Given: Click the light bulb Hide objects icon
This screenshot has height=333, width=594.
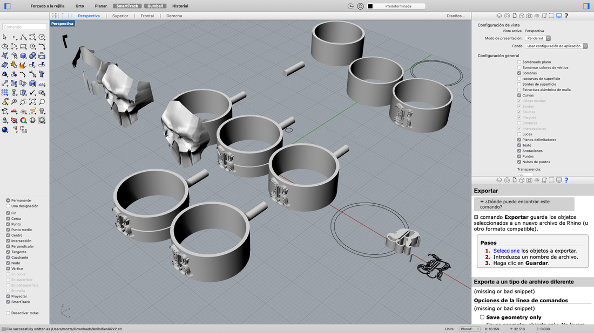Looking at the screenshot, I should [x=42, y=111].
